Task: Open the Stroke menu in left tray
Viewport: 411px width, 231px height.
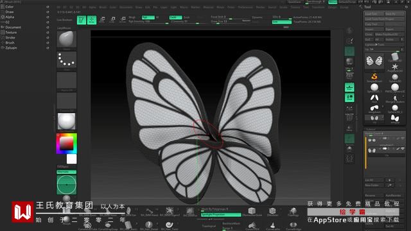Action: coord(10,37)
